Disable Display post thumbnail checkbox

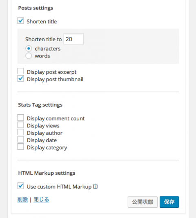click(x=20, y=78)
